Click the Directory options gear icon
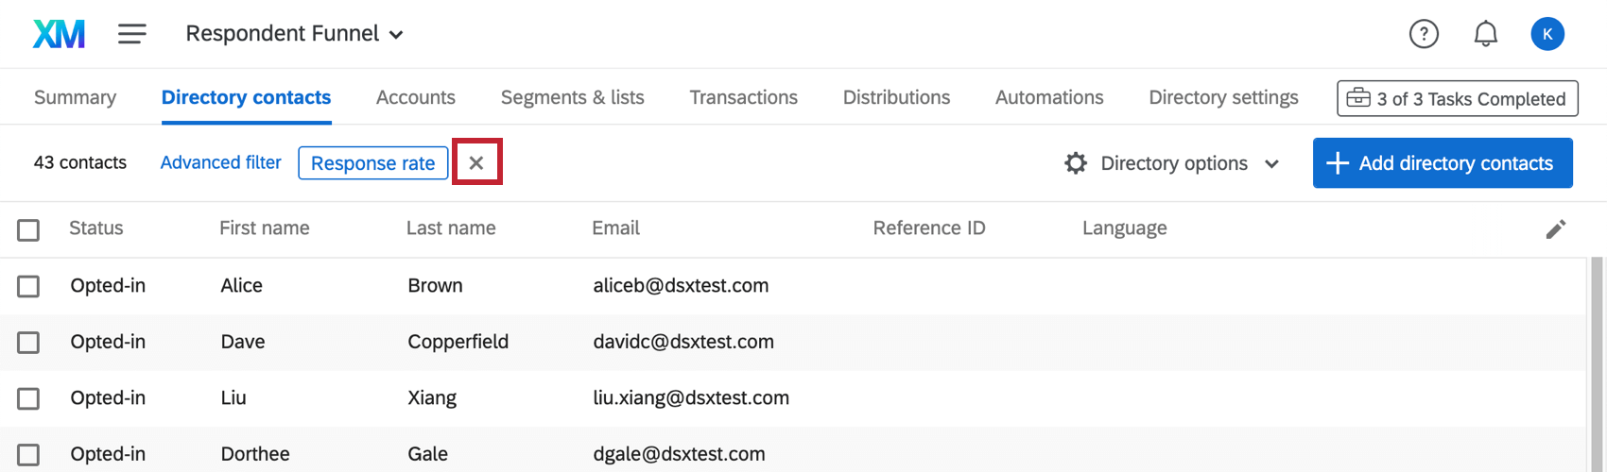 (1076, 163)
